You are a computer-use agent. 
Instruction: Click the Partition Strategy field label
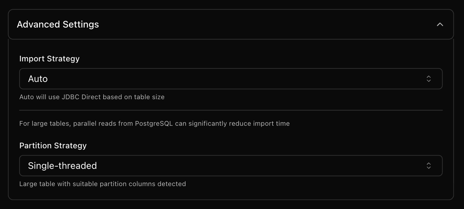pyautogui.click(x=53, y=146)
